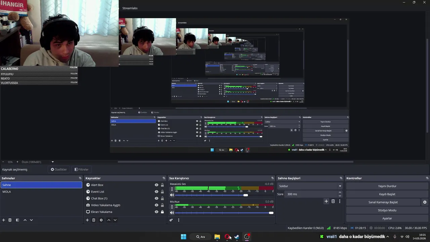Adjust Masaüstü Ses volume slider
Image resolution: width=430 pixels, height=242 pixels.
click(246, 195)
